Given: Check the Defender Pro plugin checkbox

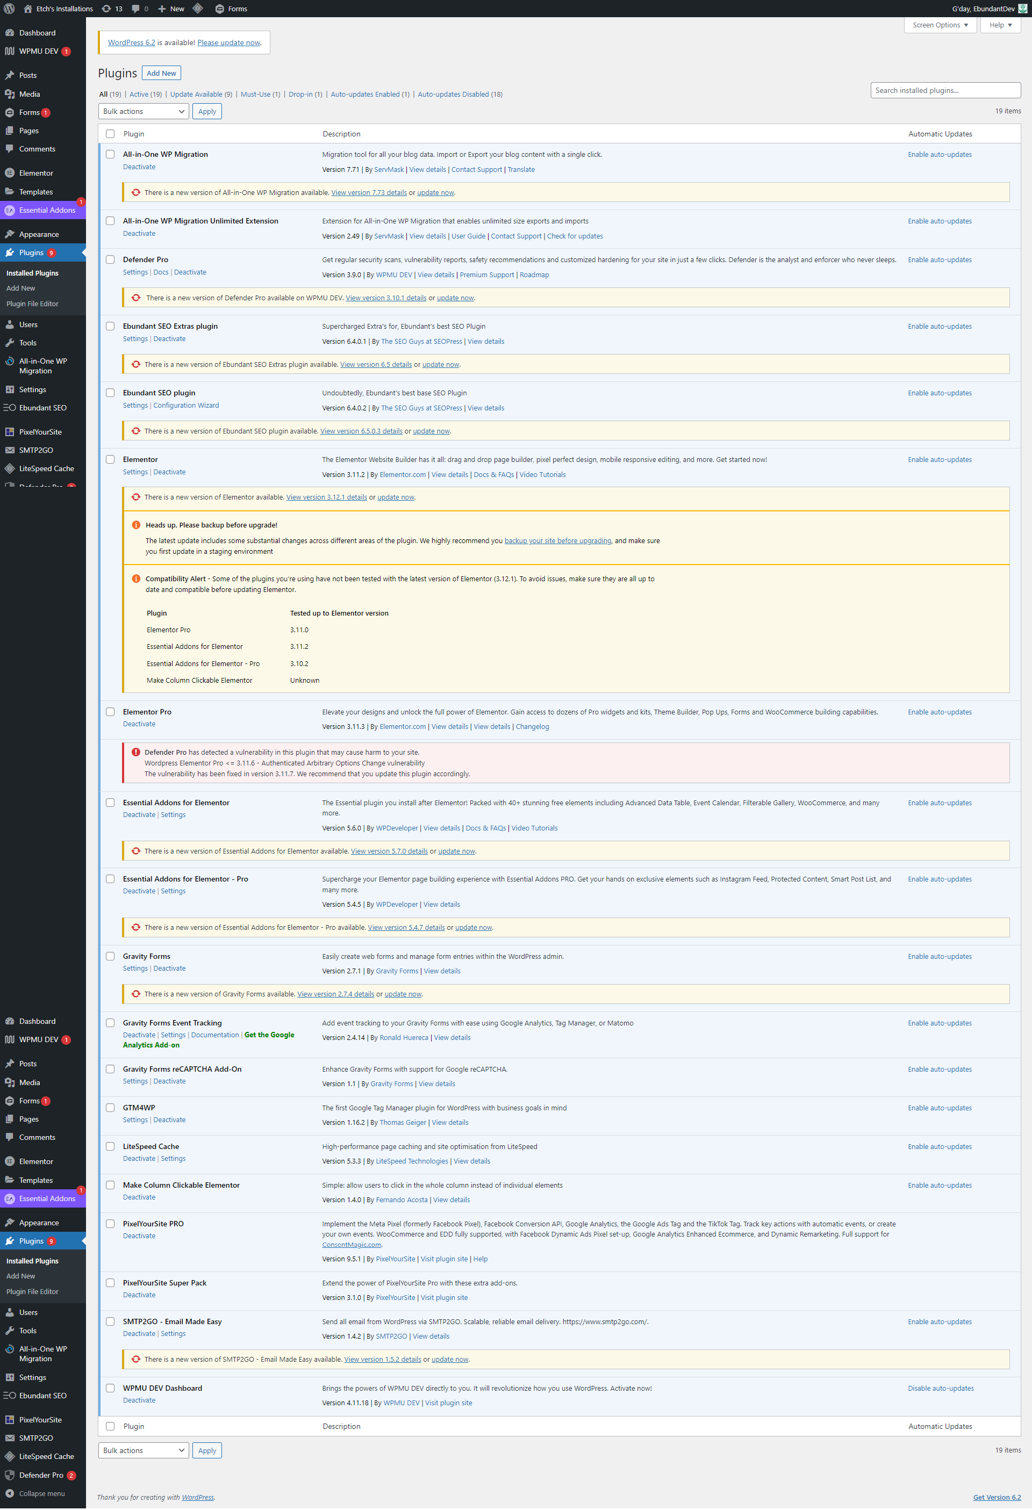Looking at the screenshot, I should 111,260.
